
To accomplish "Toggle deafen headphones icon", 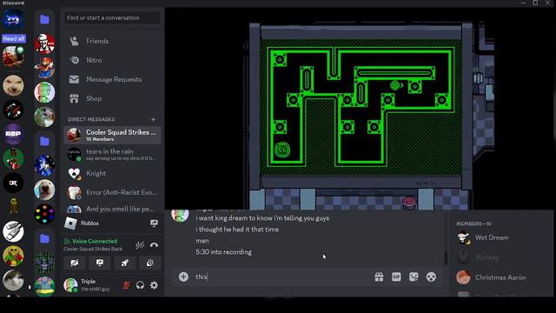I will click(x=140, y=285).
